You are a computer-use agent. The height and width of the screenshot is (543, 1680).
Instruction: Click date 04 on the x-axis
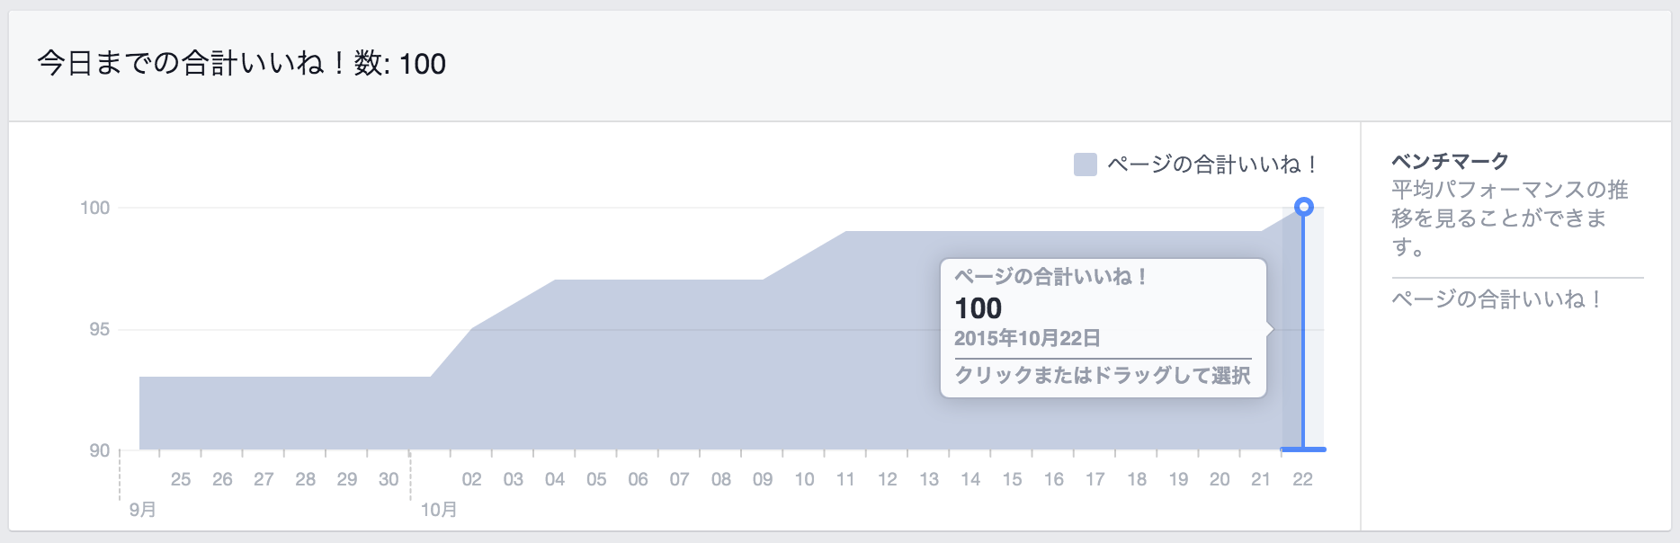(555, 479)
